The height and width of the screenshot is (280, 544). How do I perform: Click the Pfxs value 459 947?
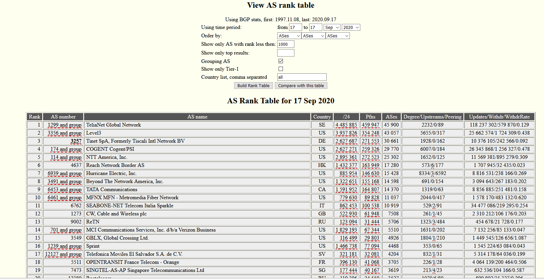[370, 125]
